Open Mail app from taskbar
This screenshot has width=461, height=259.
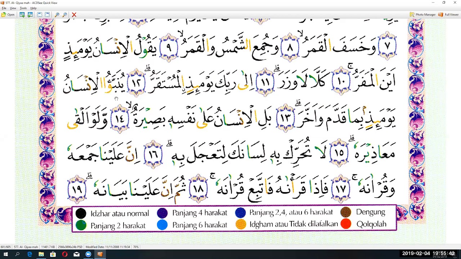[76, 254]
